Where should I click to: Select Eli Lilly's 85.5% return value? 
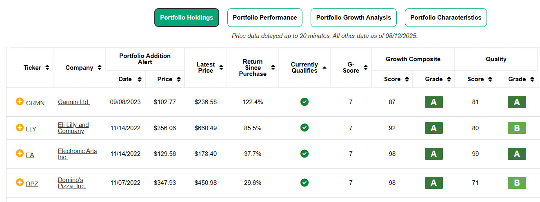(x=253, y=128)
